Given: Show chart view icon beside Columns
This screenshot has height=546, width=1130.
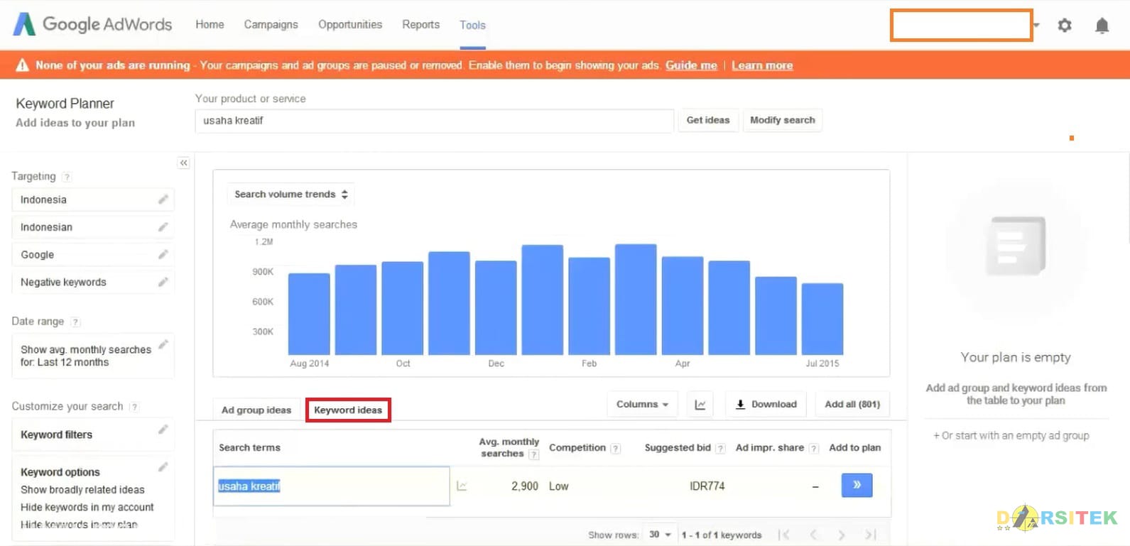Looking at the screenshot, I should 700,405.
